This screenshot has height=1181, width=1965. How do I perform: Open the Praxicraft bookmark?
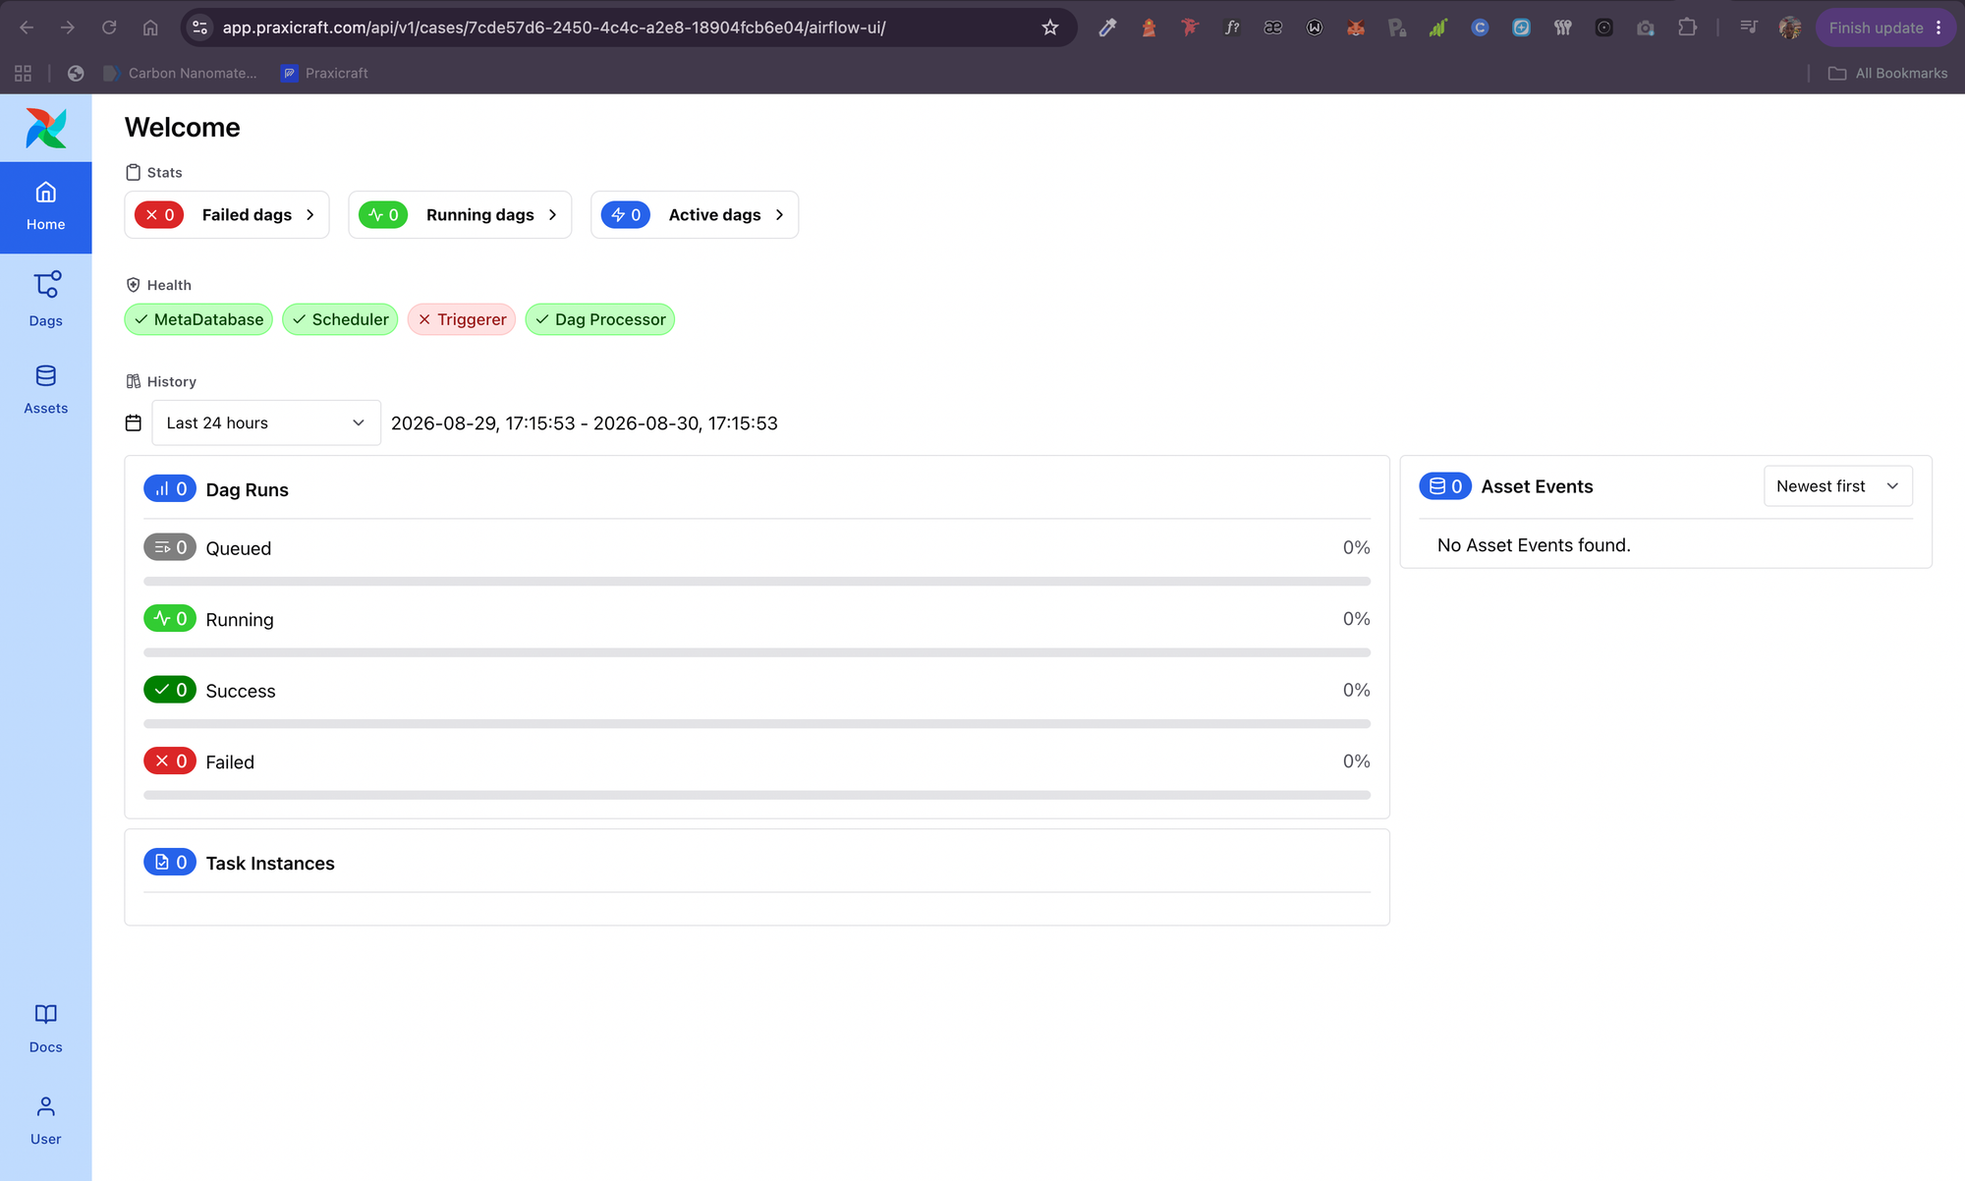(324, 73)
